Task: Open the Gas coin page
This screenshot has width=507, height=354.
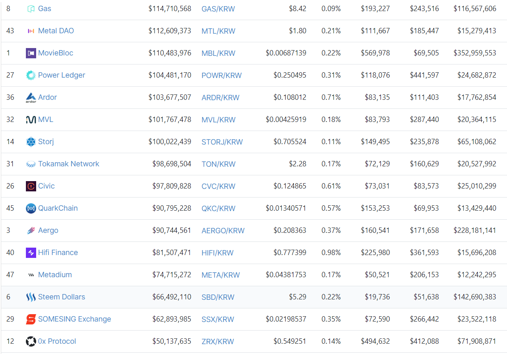Action: [x=45, y=9]
